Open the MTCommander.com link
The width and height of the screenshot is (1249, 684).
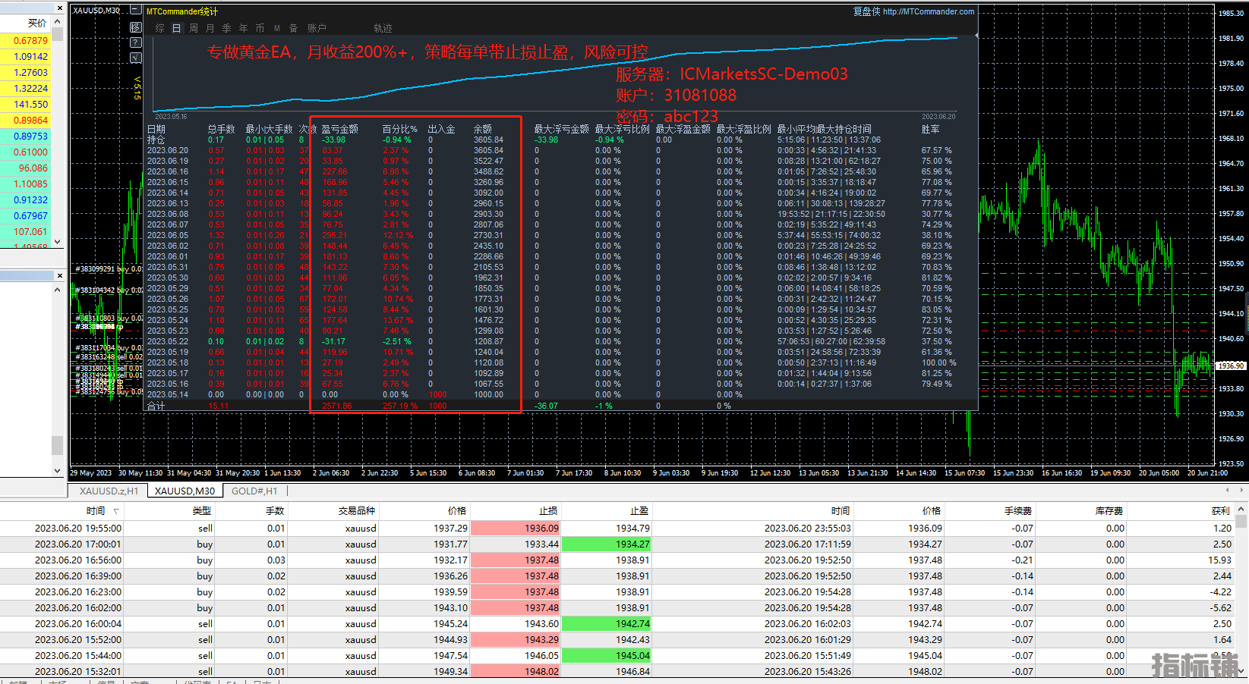pos(929,11)
